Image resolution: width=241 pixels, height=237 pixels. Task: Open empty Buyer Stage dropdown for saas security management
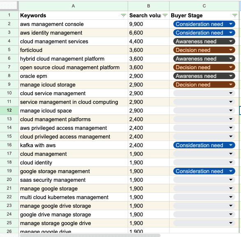click(204, 180)
